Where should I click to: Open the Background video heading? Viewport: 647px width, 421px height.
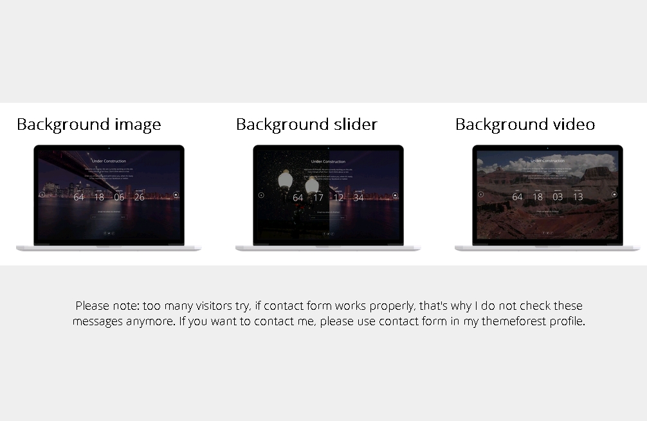pyautogui.click(x=525, y=124)
